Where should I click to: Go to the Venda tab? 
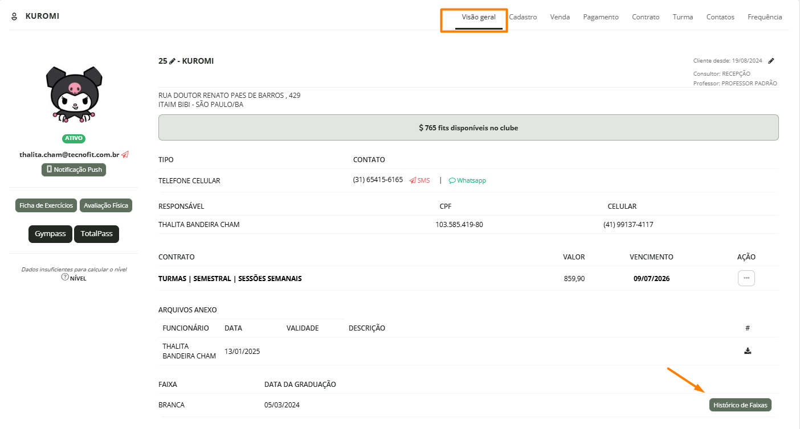click(560, 17)
